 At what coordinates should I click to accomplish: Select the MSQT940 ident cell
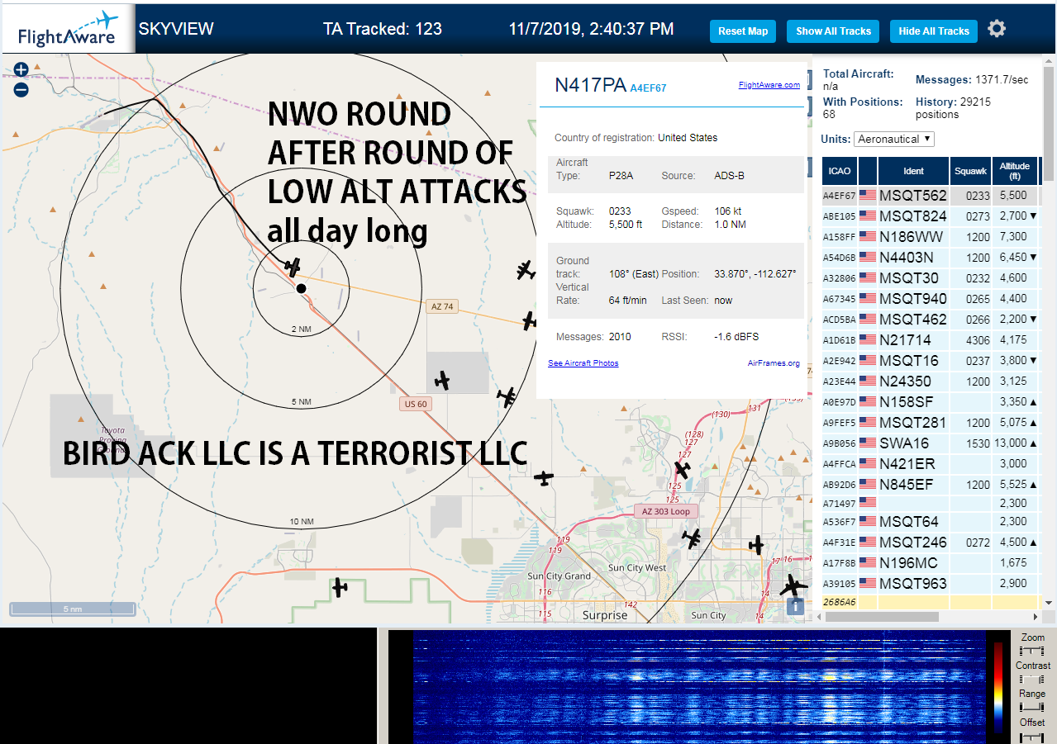coord(913,299)
